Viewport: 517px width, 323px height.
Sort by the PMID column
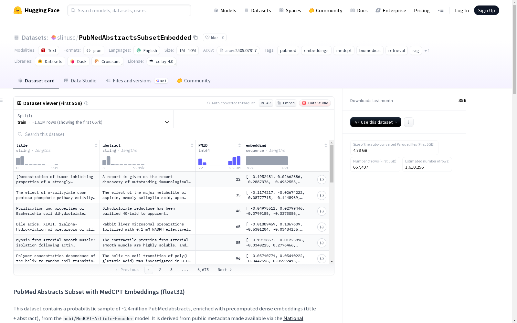(239, 145)
